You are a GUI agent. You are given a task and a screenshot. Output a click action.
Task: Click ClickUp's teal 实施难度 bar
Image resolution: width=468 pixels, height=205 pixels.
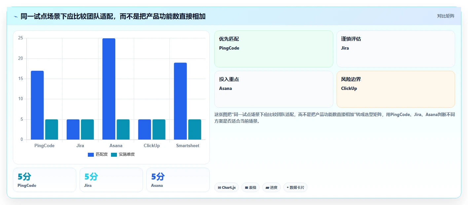coord(159,129)
